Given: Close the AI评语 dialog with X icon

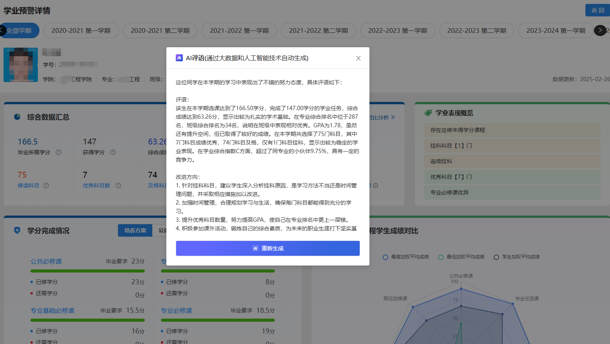Looking at the screenshot, I should [358, 58].
